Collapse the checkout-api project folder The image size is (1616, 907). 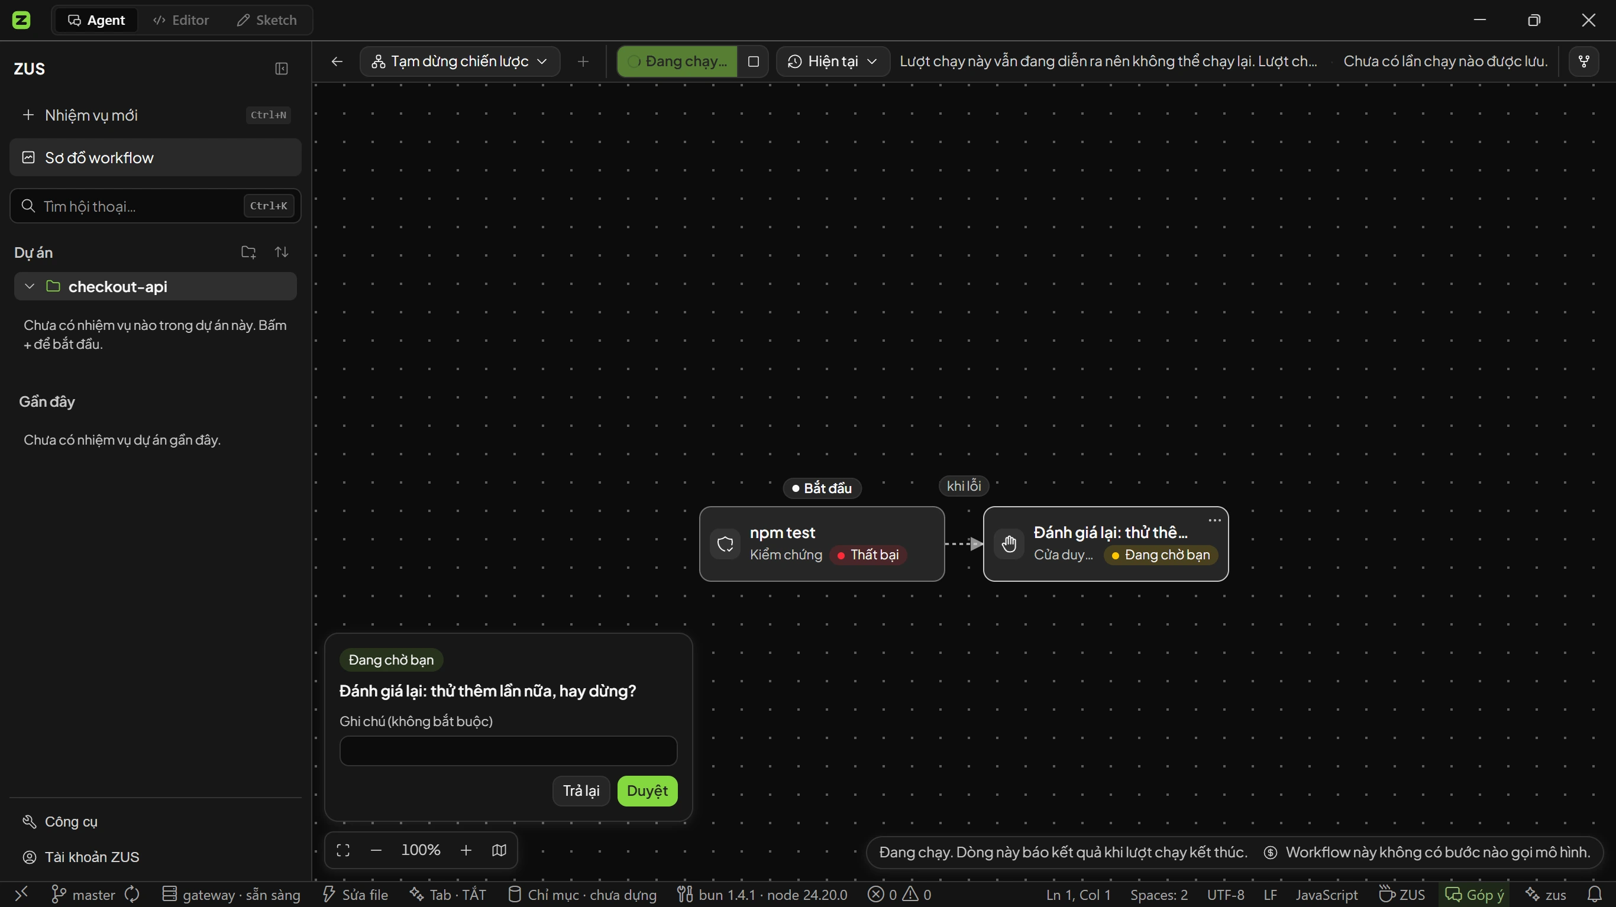pos(29,287)
